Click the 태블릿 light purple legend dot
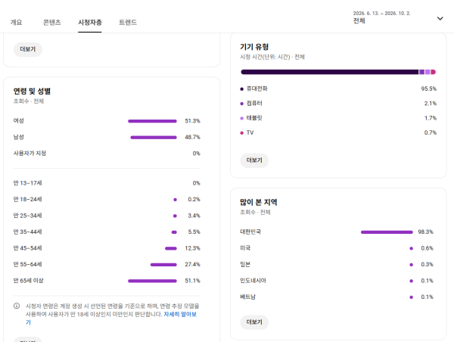The width and height of the screenshot is (454, 342). pyautogui.click(x=242, y=118)
